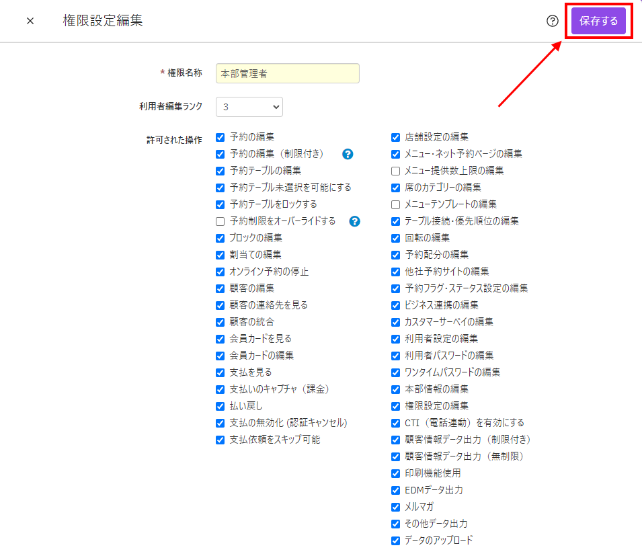Click the 権限名称 text field
Viewport: 642px width, 558px height.
pos(288,73)
